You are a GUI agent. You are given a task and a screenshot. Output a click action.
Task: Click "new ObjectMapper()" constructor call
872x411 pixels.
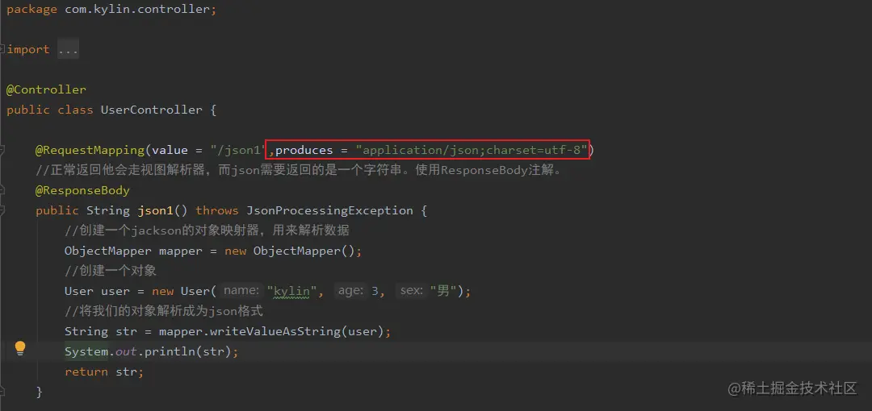pyautogui.click(x=289, y=251)
